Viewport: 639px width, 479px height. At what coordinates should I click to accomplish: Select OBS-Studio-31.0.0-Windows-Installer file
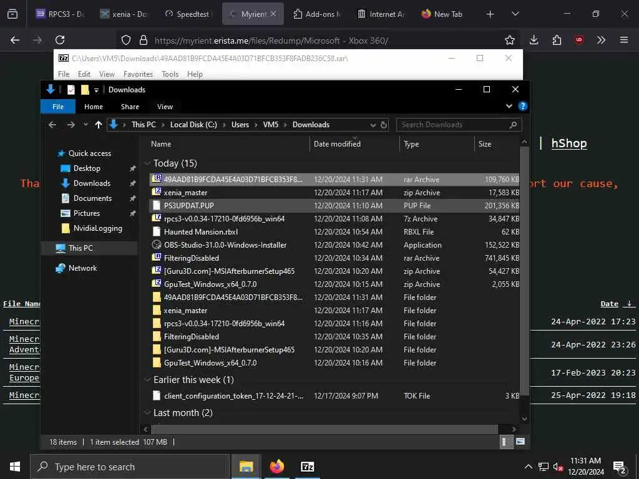pyautogui.click(x=334, y=244)
